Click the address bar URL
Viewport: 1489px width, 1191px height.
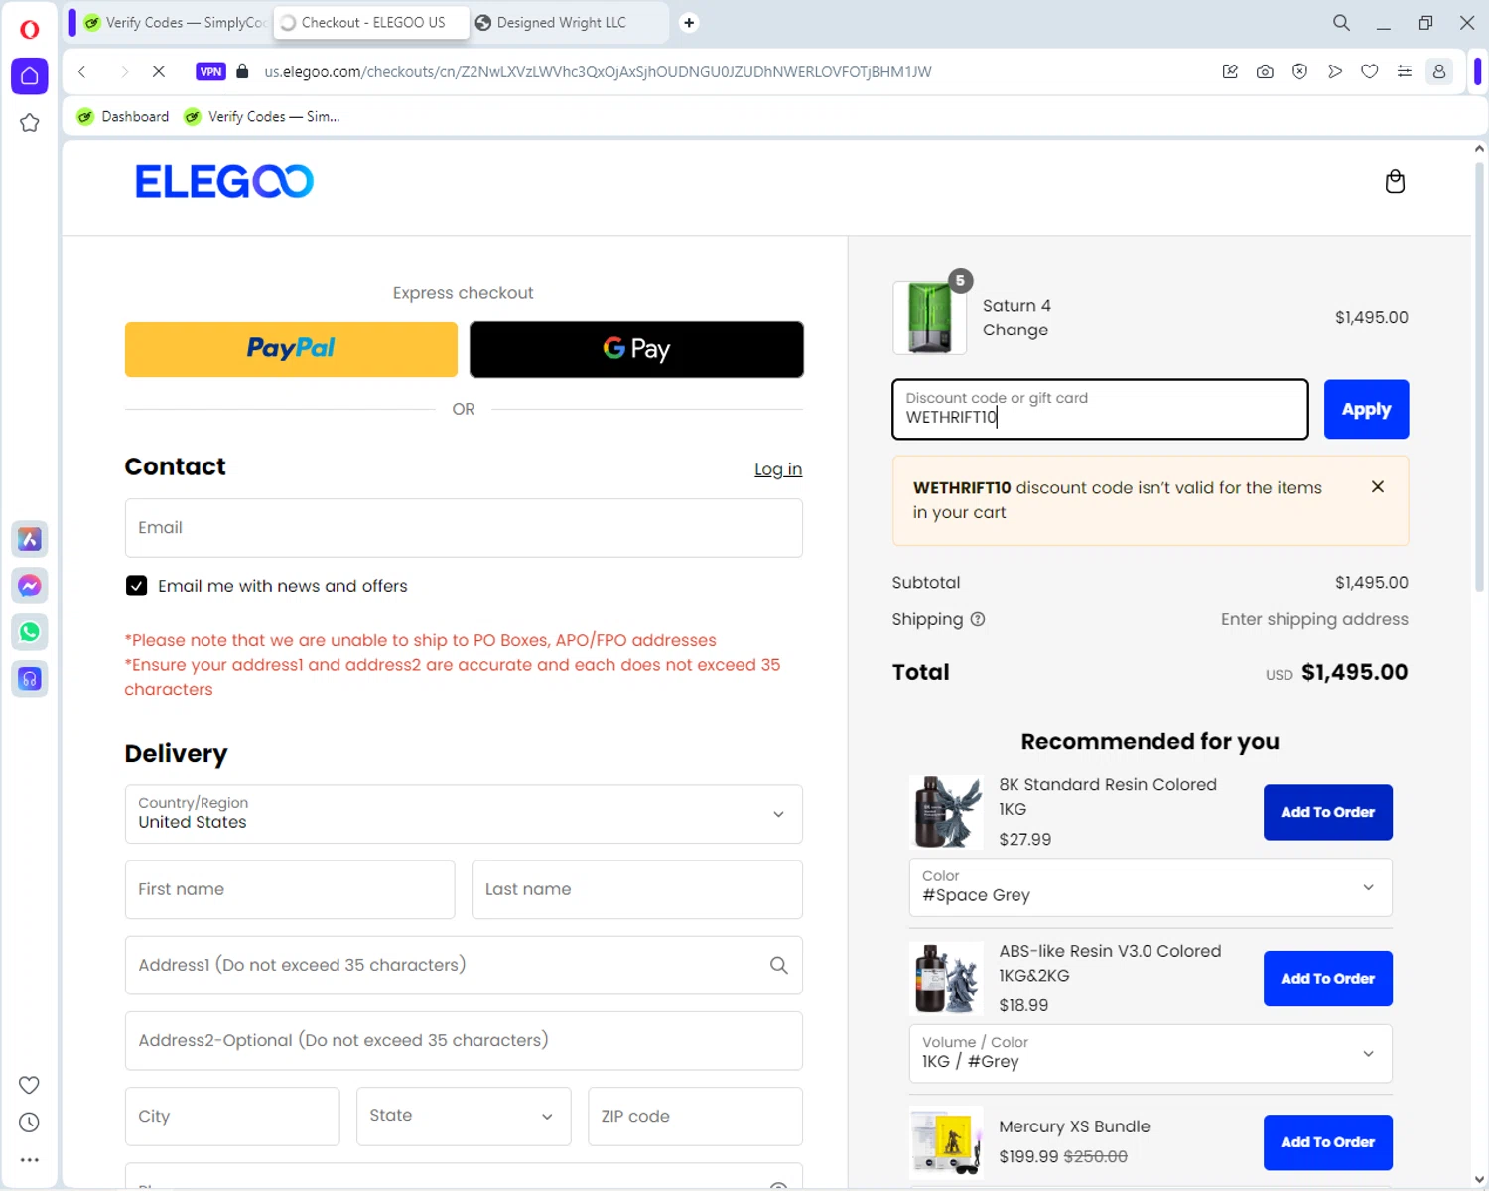(x=598, y=71)
